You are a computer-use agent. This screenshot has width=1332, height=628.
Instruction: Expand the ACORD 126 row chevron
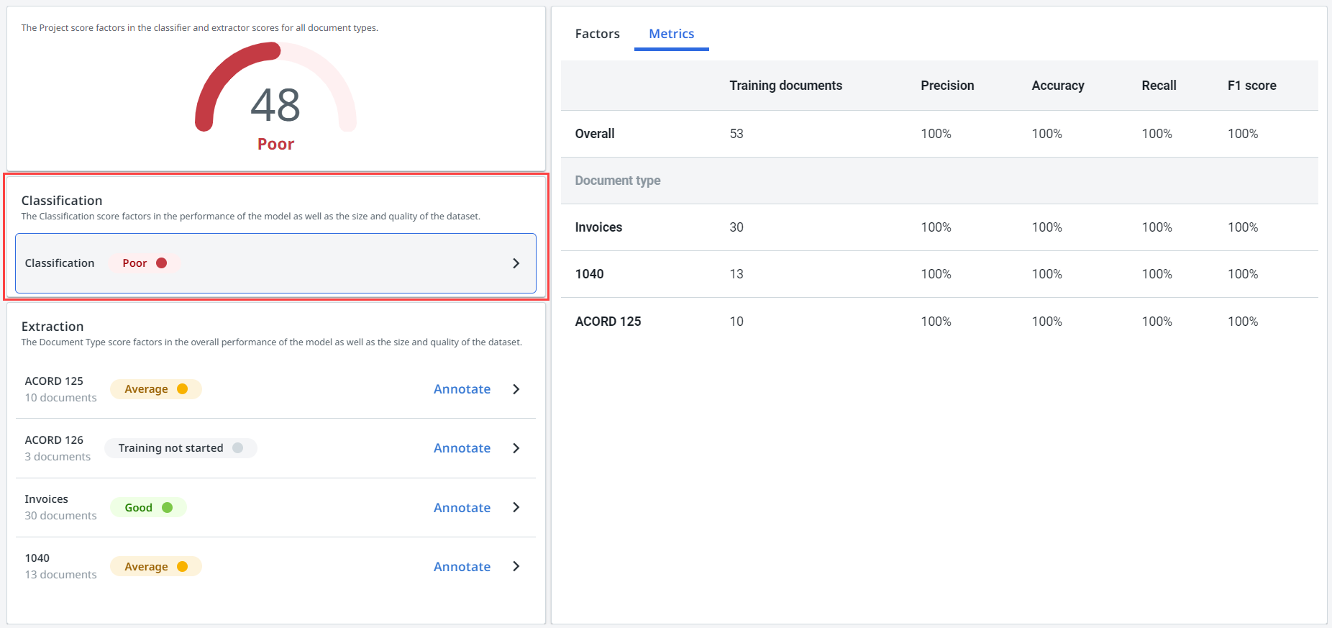[516, 448]
